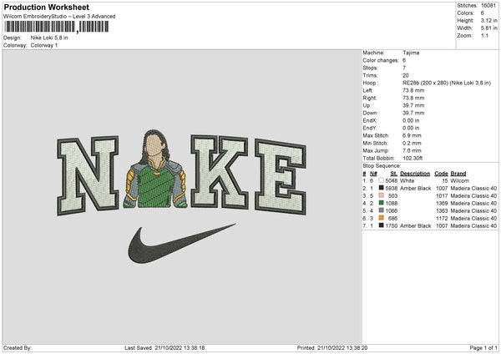Image resolution: width=501 pixels, height=354 pixels.
Task: Click code '1369' in stop row 4
Action: coord(442,203)
